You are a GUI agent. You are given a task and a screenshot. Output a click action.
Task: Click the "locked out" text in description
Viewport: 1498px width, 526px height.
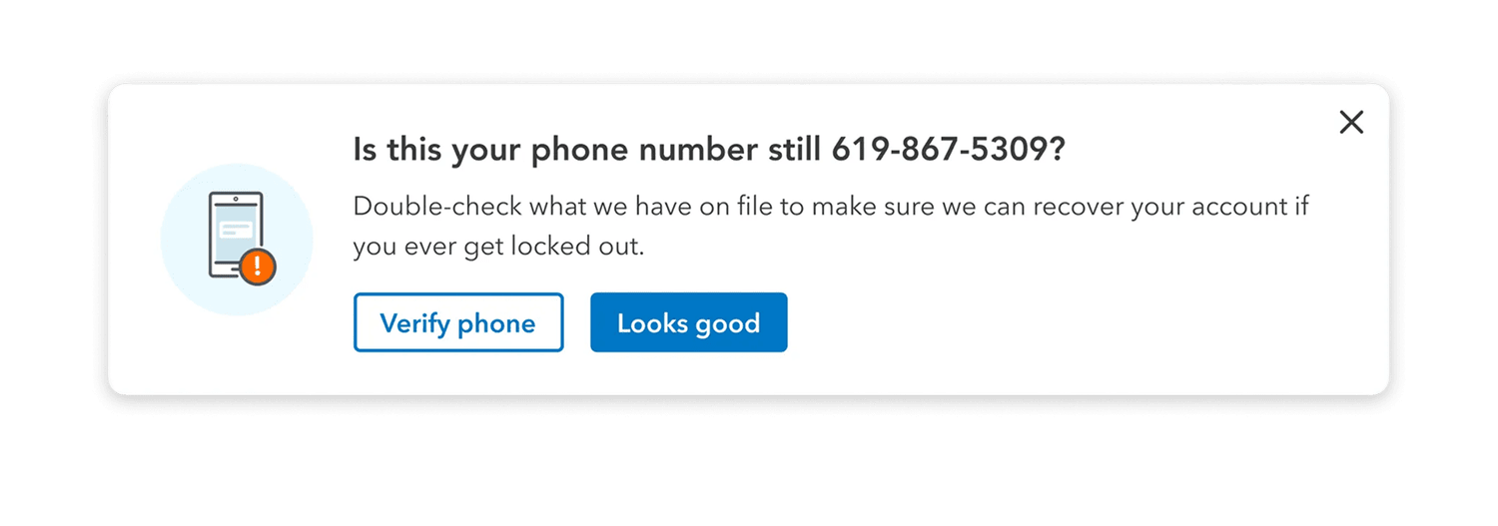pyautogui.click(x=578, y=247)
